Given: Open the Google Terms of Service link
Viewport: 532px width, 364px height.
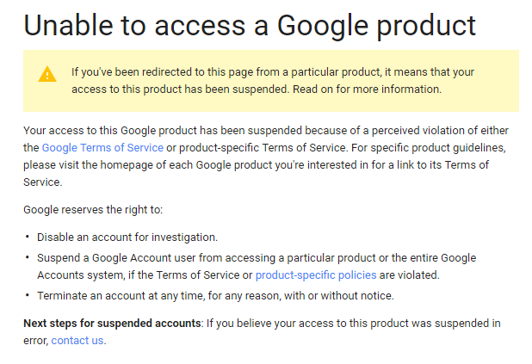Looking at the screenshot, I should tap(102, 148).
